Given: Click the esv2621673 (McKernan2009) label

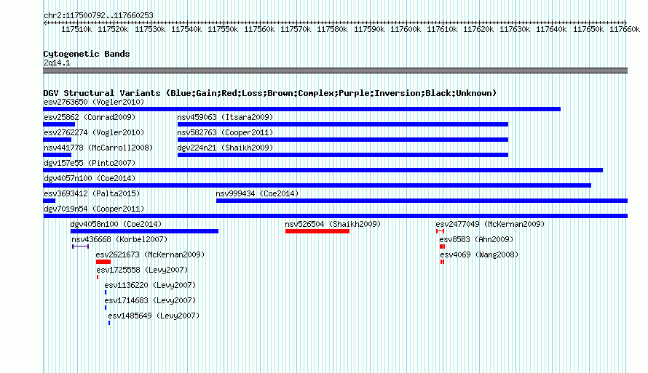Looking at the screenshot, I should (x=151, y=254).
